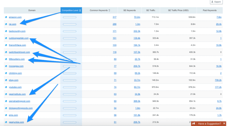The image size is (227, 126).
Task: Click competition level bar for amazon.com
Action: 69,17
